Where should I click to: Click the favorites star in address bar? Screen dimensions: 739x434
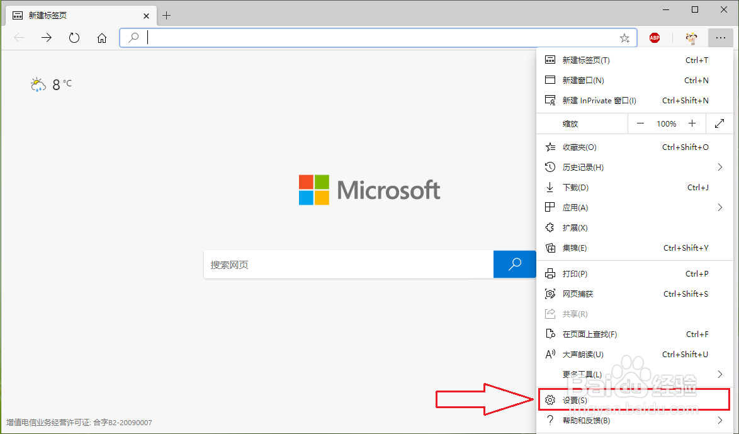[624, 38]
